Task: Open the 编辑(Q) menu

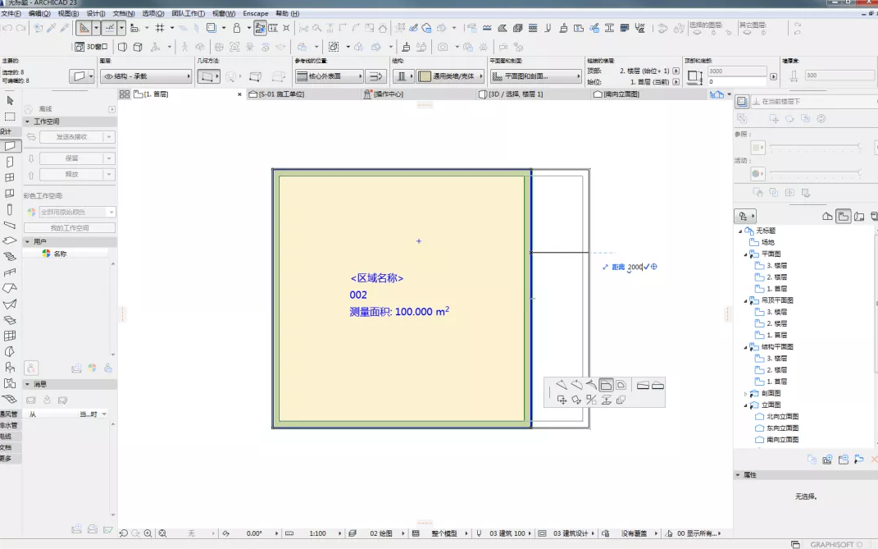Action: pyautogui.click(x=39, y=13)
